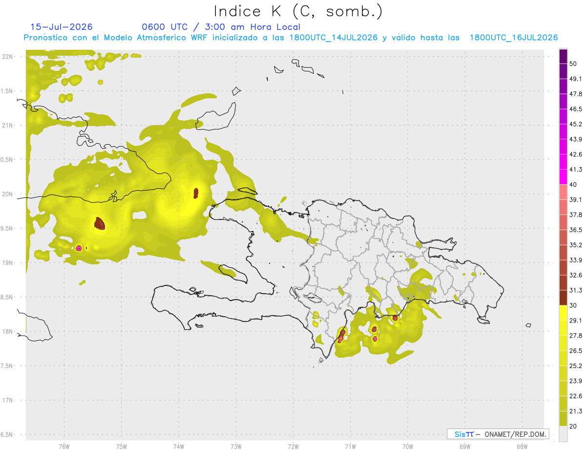
Task: Click the "20N" latitude label
Action: coord(8,194)
